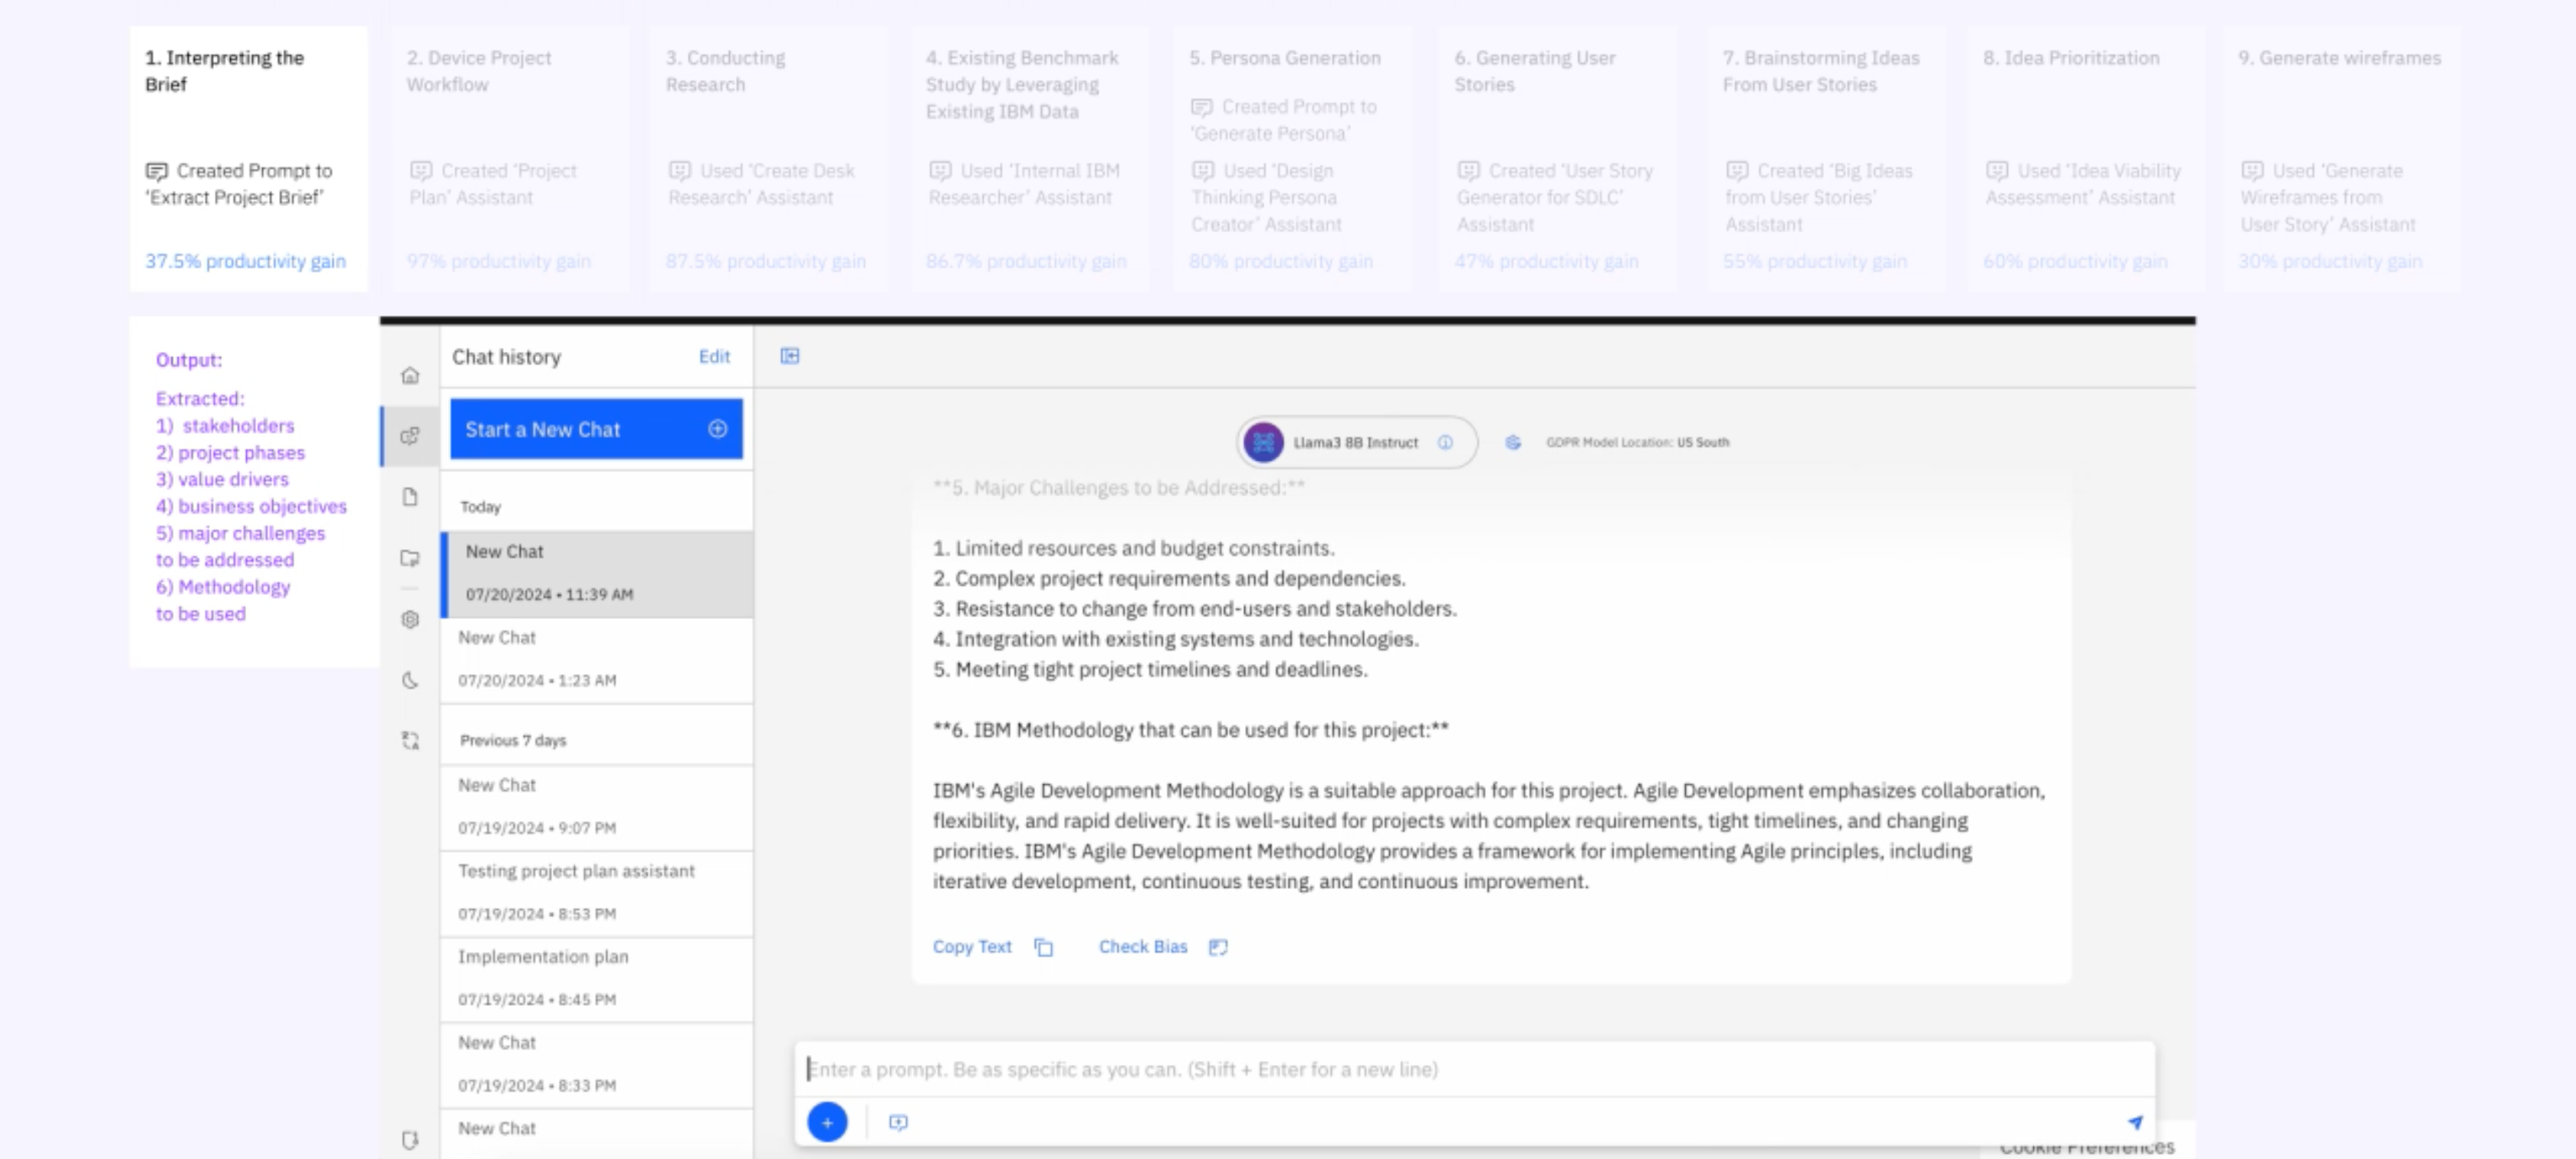Select step 6 Generating User Stories
This screenshot has width=2576, height=1159.
[x=1557, y=159]
